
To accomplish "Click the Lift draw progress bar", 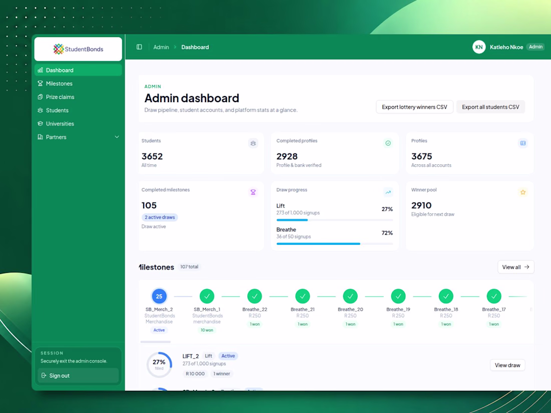I will tap(335, 220).
